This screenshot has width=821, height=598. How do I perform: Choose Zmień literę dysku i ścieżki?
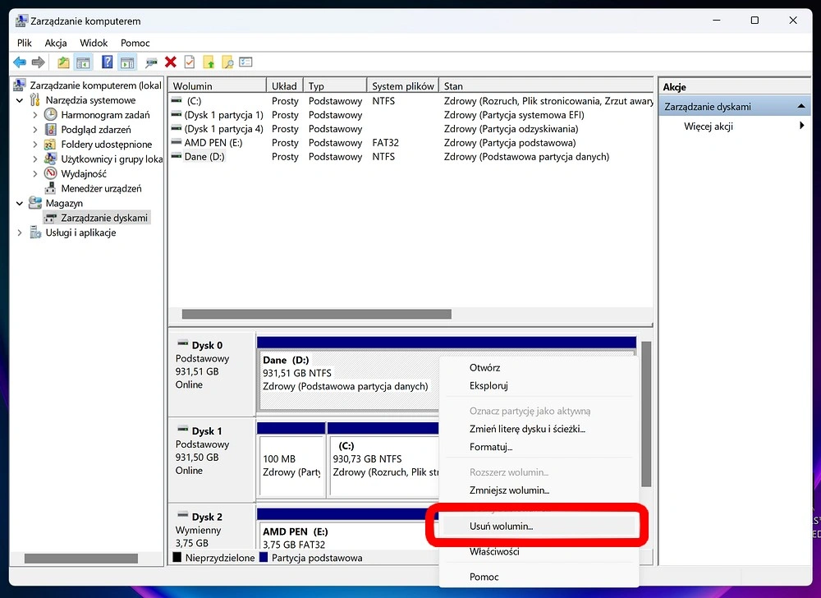(539, 429)
